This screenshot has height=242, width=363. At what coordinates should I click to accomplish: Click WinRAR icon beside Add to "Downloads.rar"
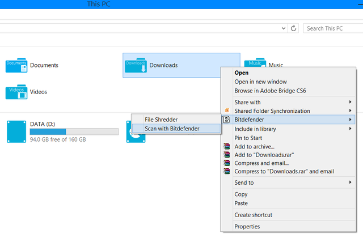pos(227,155)
